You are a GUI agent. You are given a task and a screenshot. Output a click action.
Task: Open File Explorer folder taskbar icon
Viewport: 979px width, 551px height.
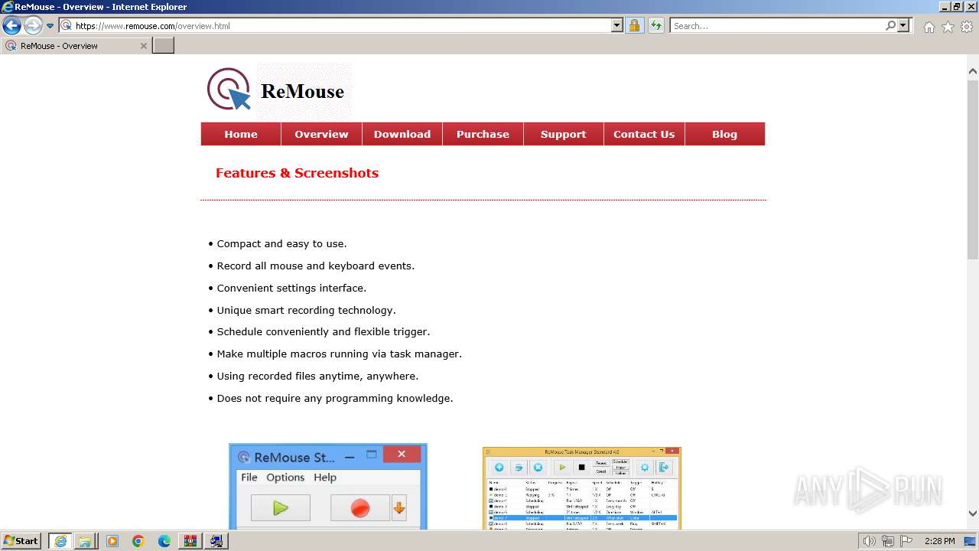point(85,541)
